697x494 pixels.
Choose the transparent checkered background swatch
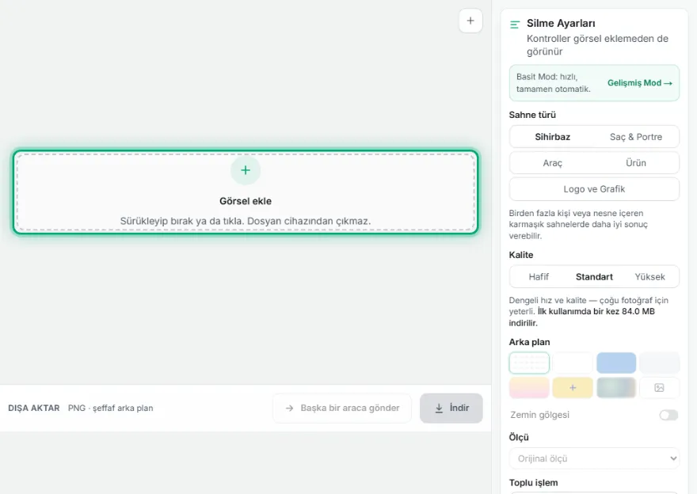(529, 363)
